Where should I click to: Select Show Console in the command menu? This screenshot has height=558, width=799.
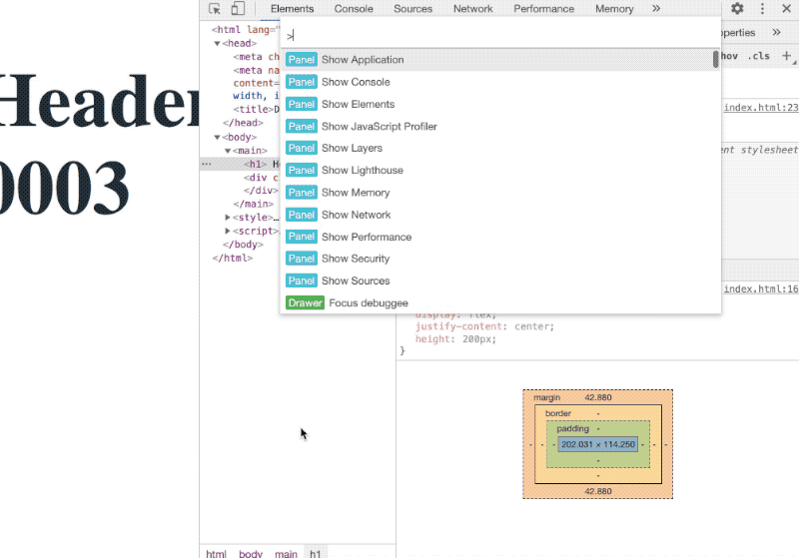356,82
